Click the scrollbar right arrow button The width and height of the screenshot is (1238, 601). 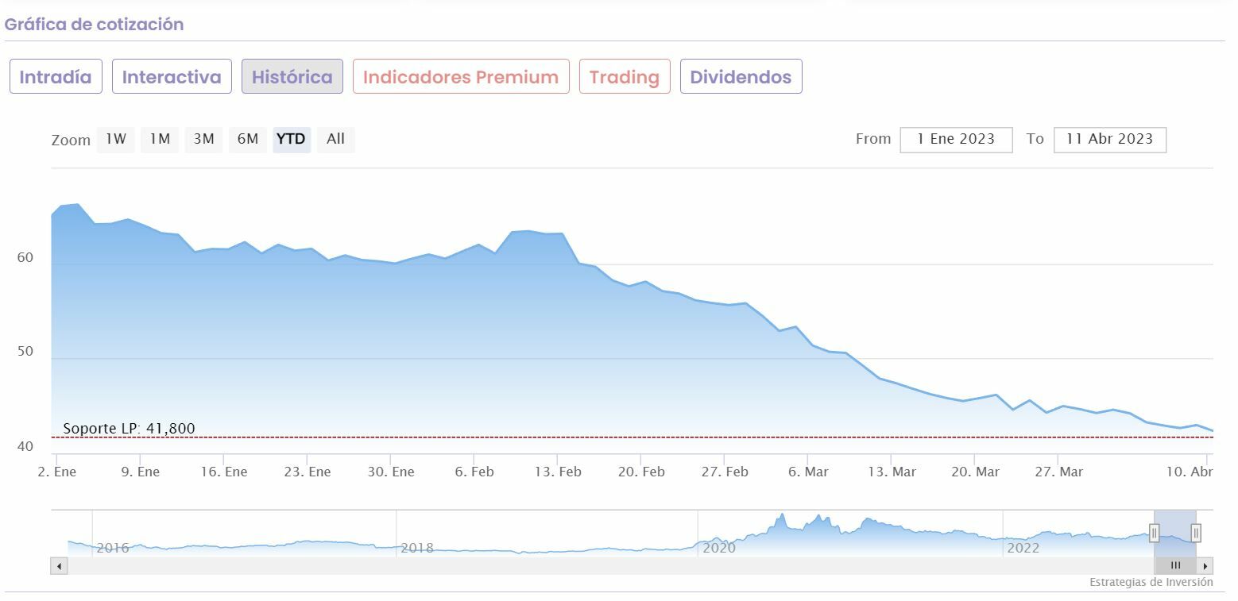pyautogui.click(x=1205, y=566)
